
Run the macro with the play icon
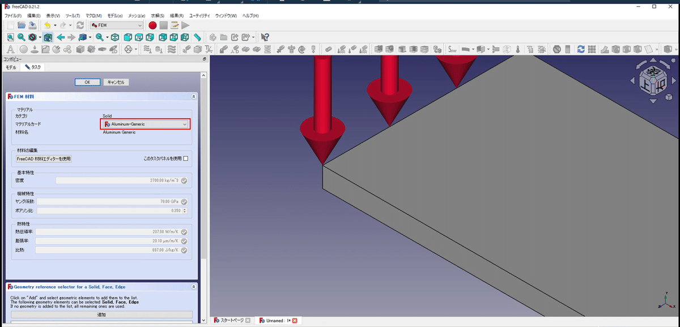click(185, 25)
